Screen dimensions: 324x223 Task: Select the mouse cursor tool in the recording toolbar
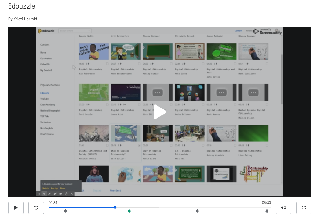(x=44, y=194)
